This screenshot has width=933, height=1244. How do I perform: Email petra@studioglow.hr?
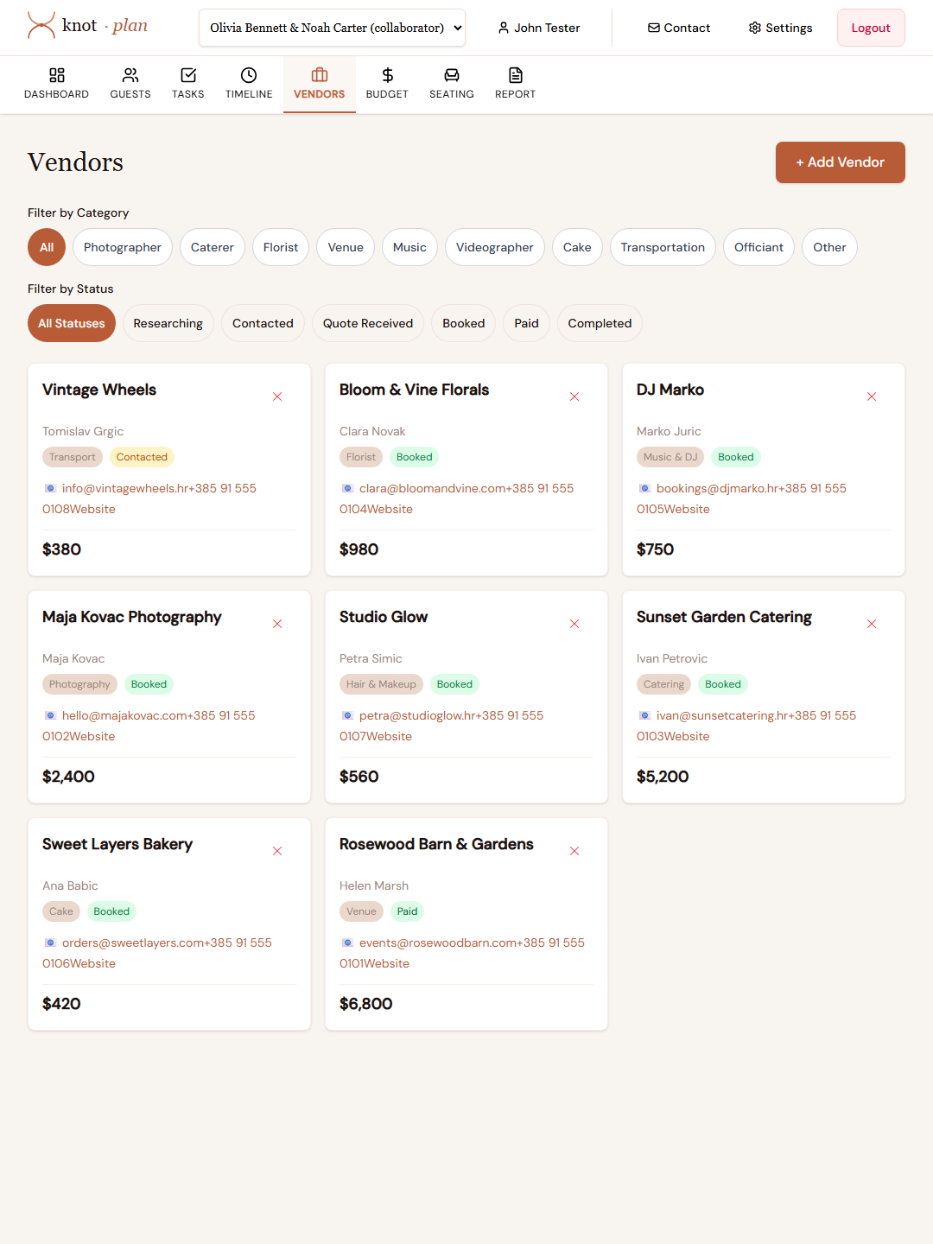(x=418, y=715)
